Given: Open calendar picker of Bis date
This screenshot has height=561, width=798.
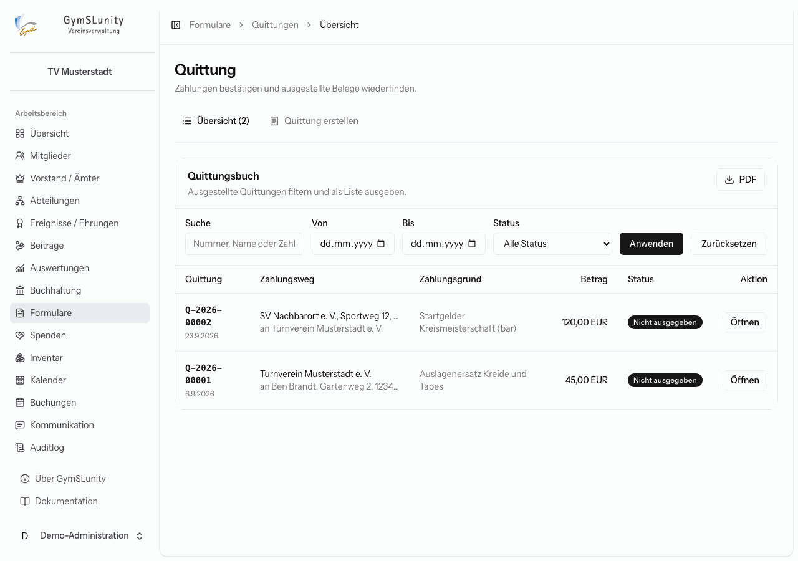Looking at the screenshot, I should (x=473, y=244).
